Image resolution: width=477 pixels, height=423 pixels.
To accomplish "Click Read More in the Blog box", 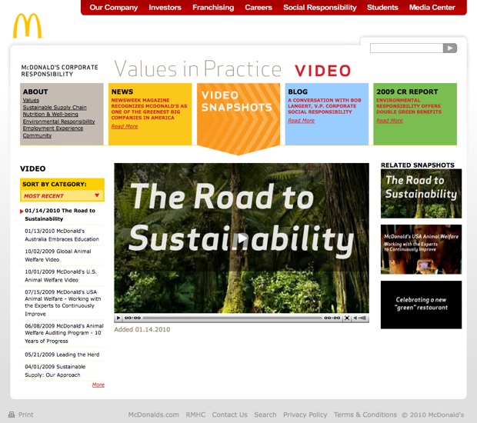I will click(301, 121).
